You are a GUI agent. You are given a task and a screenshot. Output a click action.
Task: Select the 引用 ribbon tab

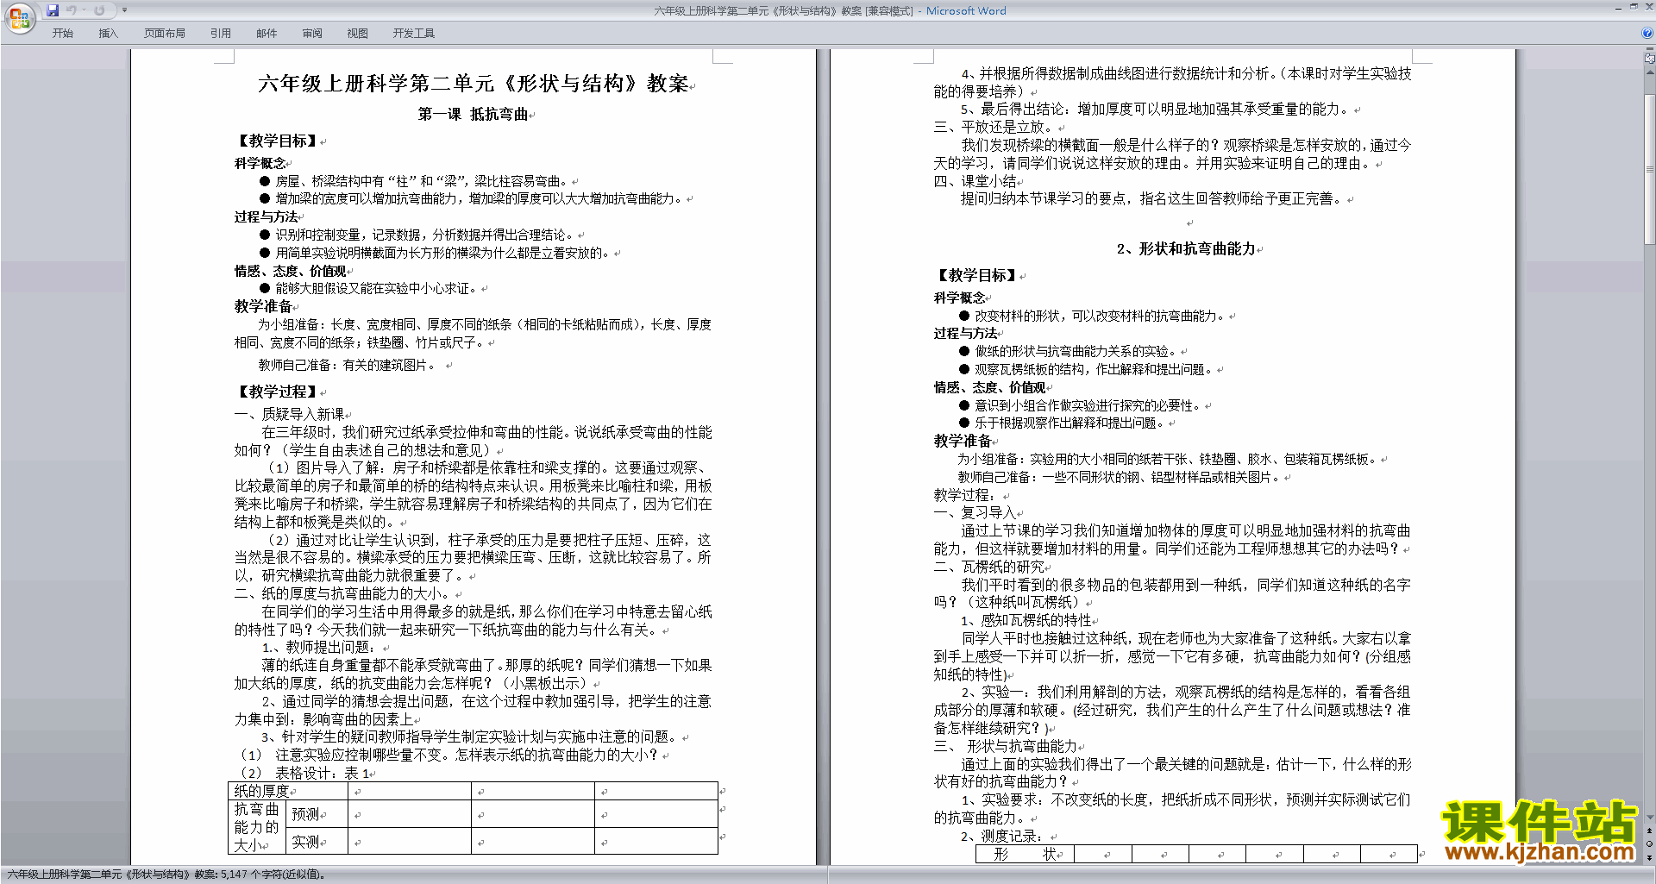tap(221, 34)
